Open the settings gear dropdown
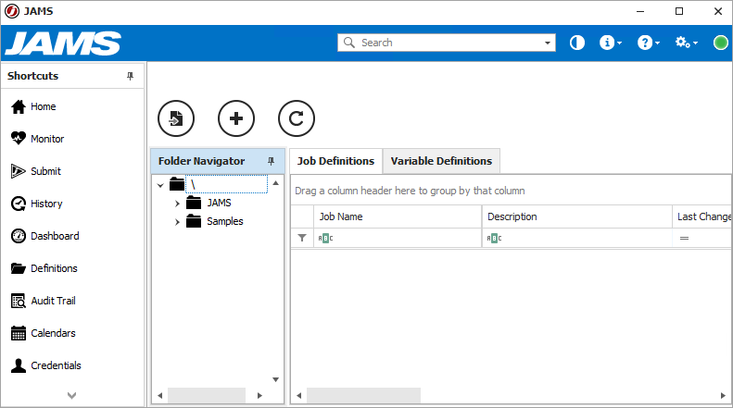733x408 pixels. click(x=685, y=43)
